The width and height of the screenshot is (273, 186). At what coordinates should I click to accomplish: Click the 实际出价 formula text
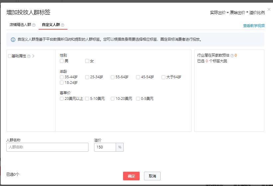point(237,13)
